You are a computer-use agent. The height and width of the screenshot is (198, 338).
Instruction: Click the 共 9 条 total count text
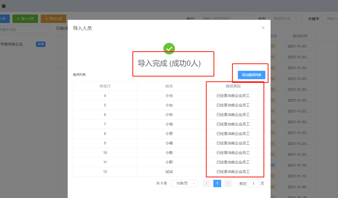pos(162,183)
